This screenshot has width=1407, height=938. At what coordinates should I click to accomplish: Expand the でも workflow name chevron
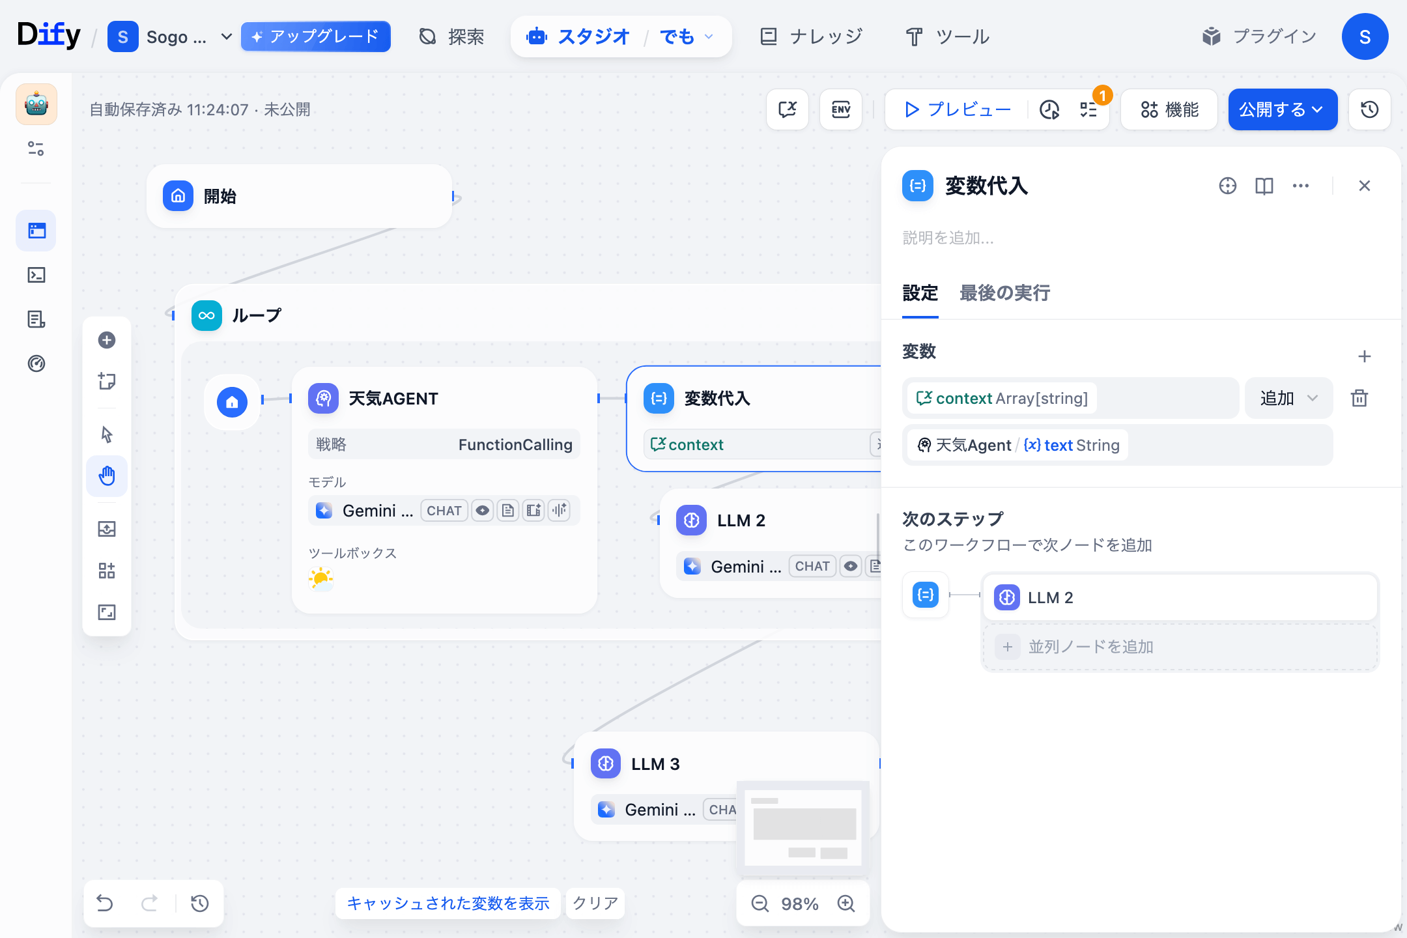coord(709,37)
